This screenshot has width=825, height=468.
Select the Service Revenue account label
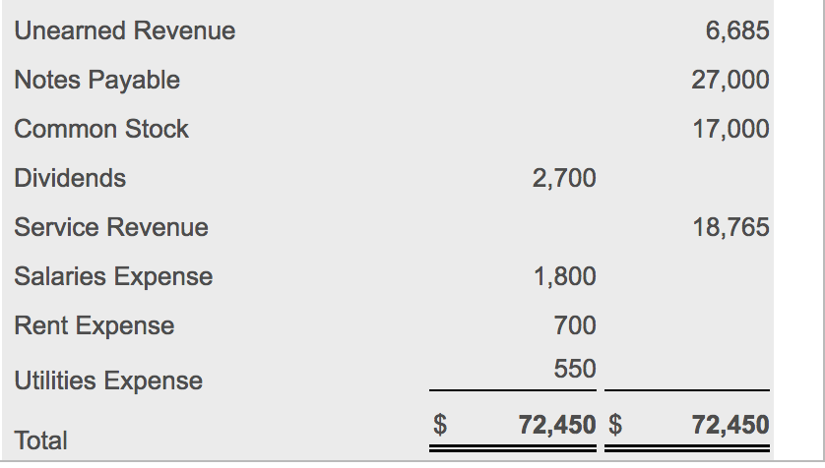pos(111,227)
